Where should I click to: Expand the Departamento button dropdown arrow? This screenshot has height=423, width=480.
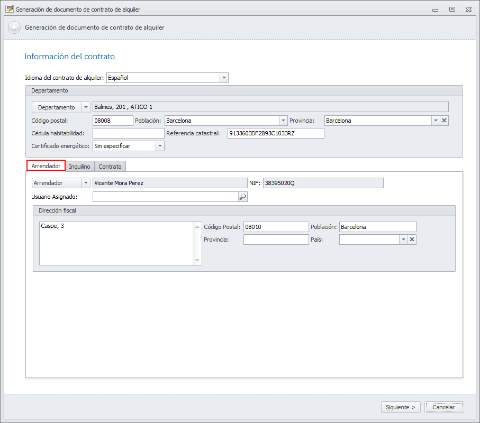(x=86, y=107)
